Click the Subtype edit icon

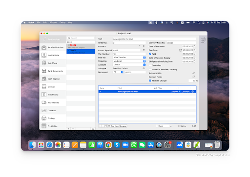144,68
